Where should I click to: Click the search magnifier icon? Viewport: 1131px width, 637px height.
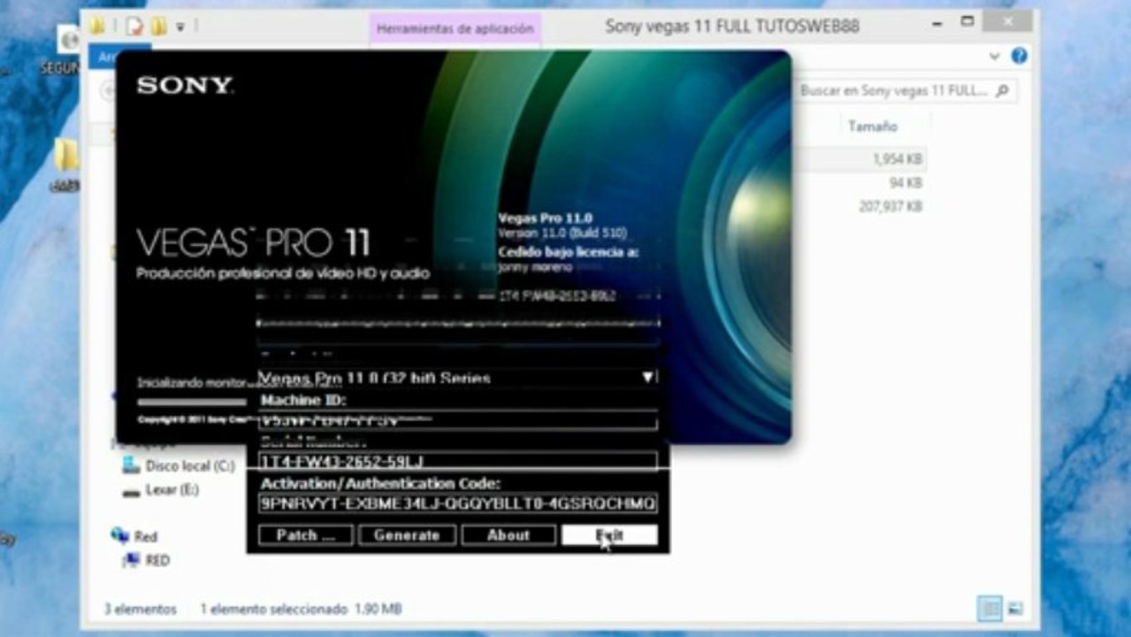click(1002, 90)
